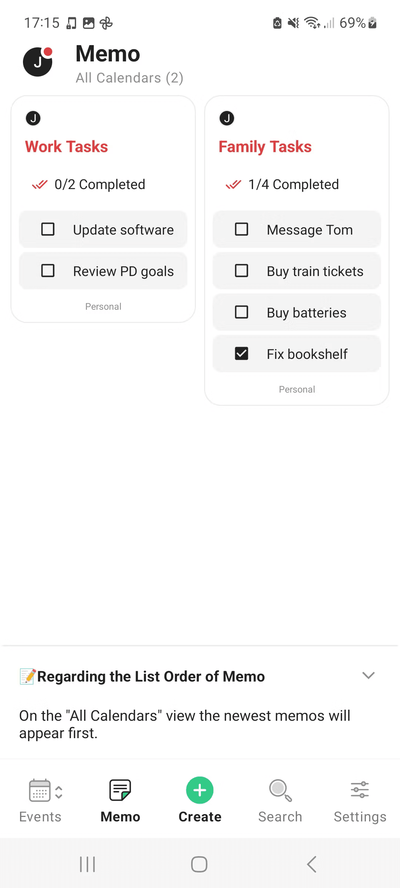Tap the profile avatar with red dot
Screen dimensions: 400x888
(38, 62)
